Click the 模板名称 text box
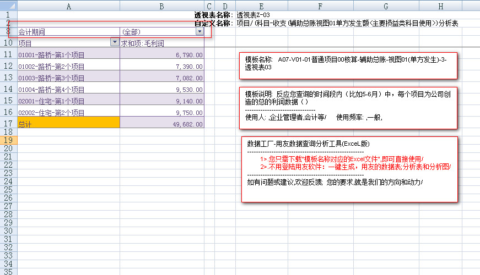The height and width of the screenshot is (275, 480). [348, 65]
